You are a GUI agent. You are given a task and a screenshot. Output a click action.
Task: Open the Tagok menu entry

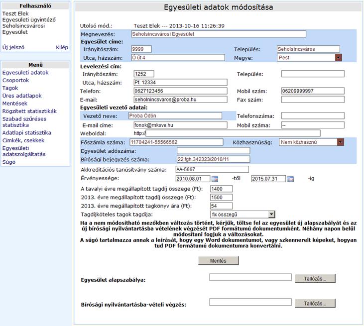tap(10, 88)
